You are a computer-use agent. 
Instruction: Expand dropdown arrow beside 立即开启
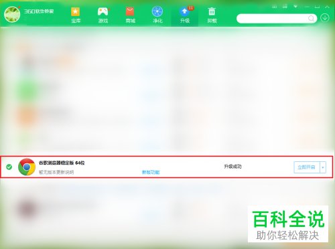(x=323, y=167)
